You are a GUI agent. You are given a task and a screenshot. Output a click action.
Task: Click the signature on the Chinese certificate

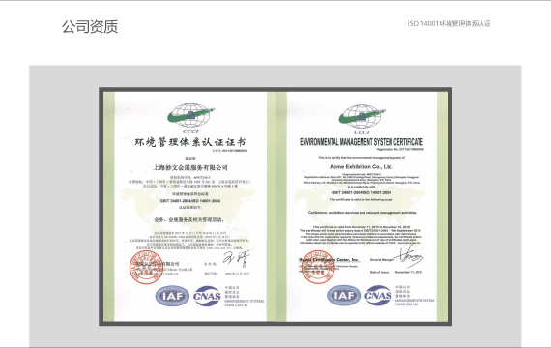(237, 258)
